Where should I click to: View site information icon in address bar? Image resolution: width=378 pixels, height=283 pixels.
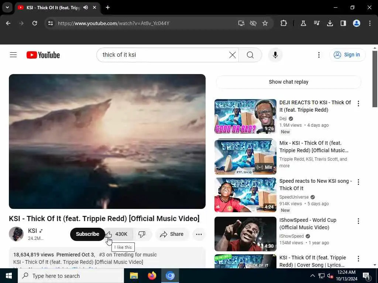point(50,23)
